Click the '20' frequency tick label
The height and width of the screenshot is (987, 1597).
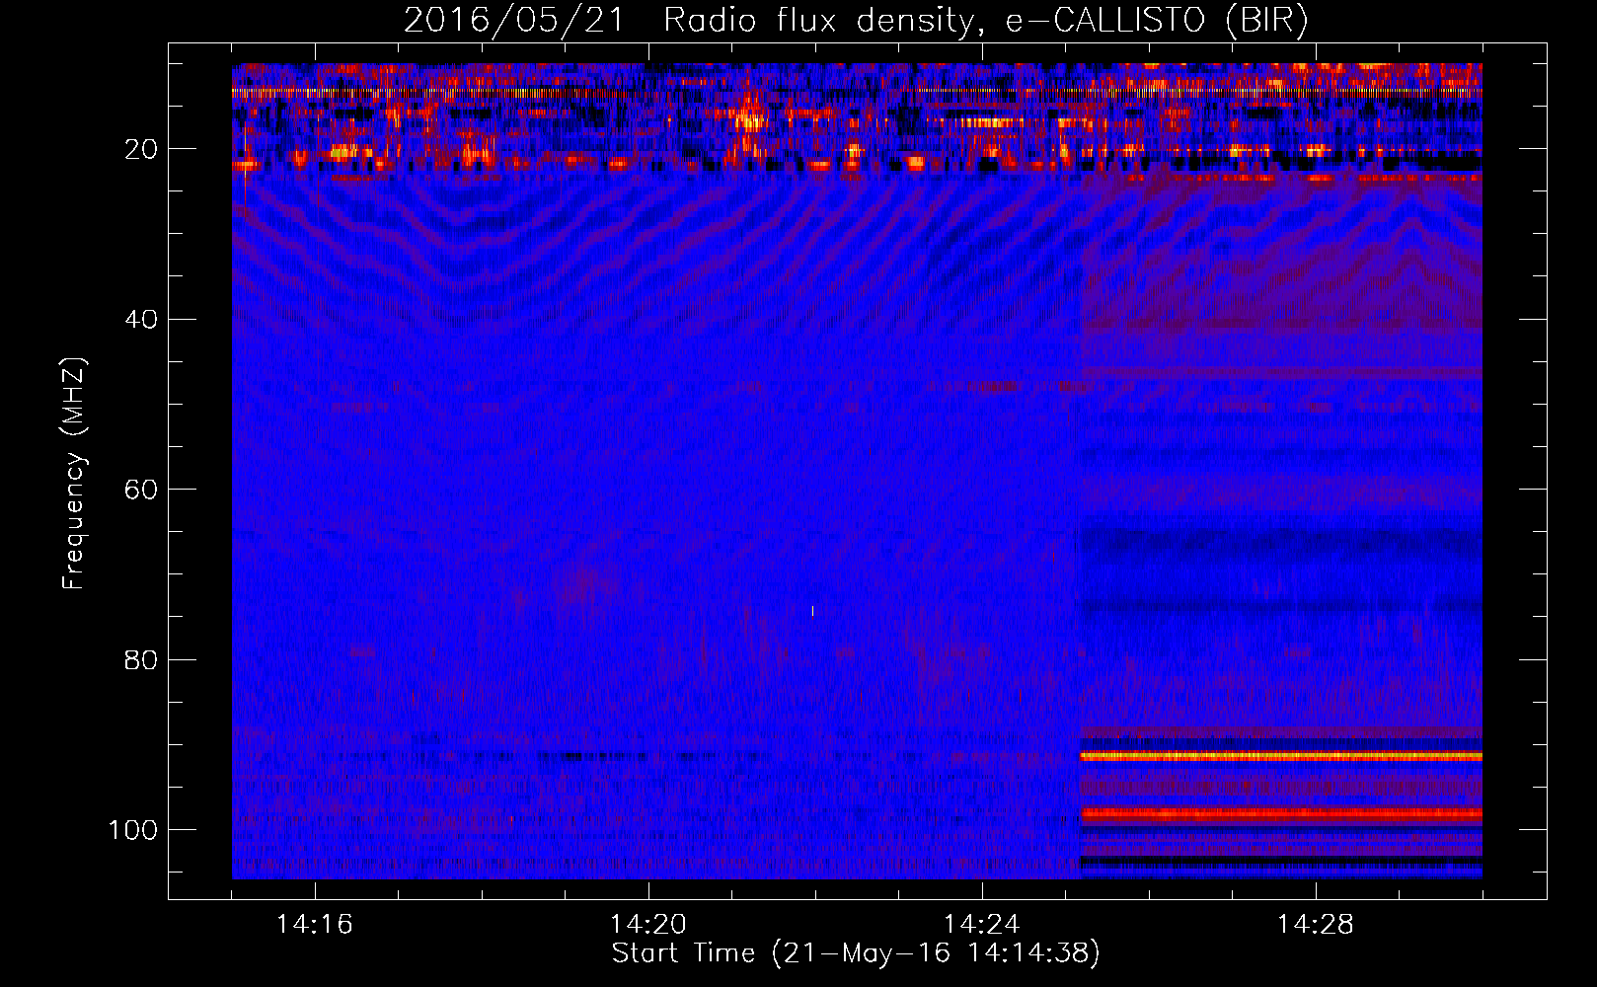coord(140,149)
